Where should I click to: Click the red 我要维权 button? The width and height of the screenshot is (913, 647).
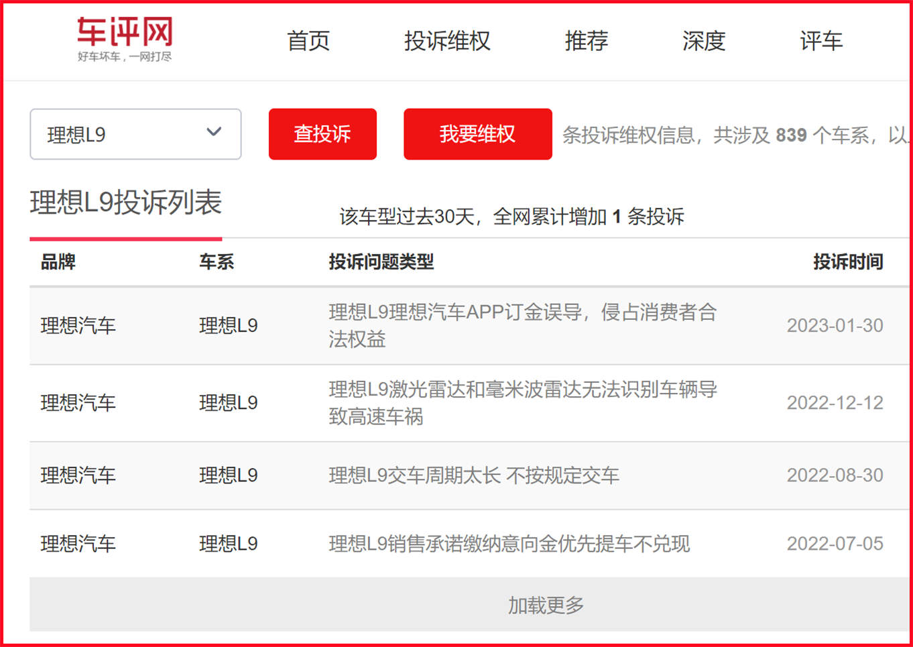[x=478, y=134]
